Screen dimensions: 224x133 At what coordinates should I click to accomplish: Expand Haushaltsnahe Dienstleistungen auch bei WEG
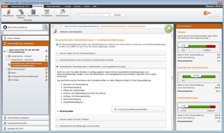pos(111,126)
